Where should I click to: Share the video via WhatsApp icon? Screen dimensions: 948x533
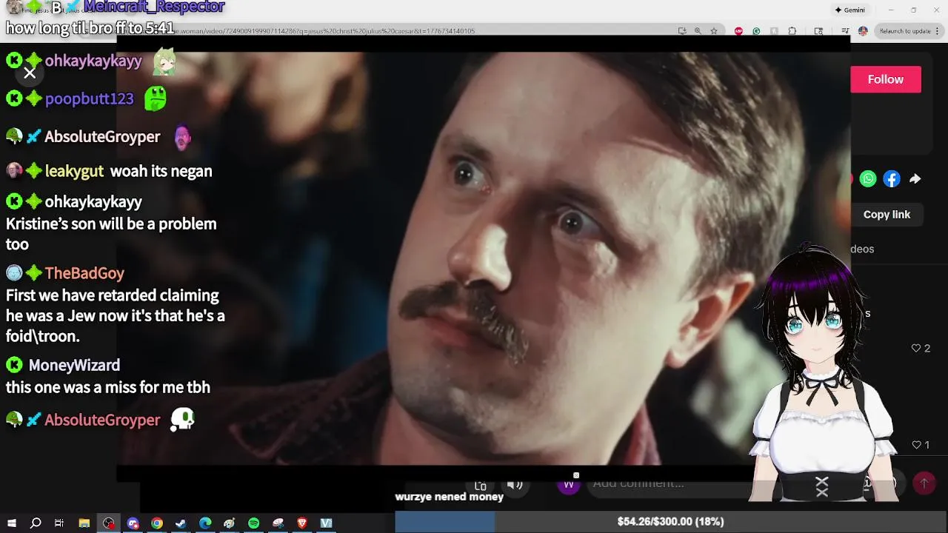868,178
